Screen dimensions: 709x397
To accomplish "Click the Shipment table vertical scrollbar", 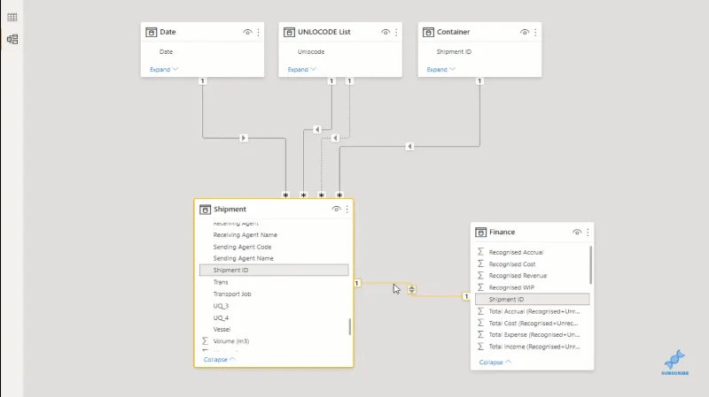I will click(x=349, y=326).
